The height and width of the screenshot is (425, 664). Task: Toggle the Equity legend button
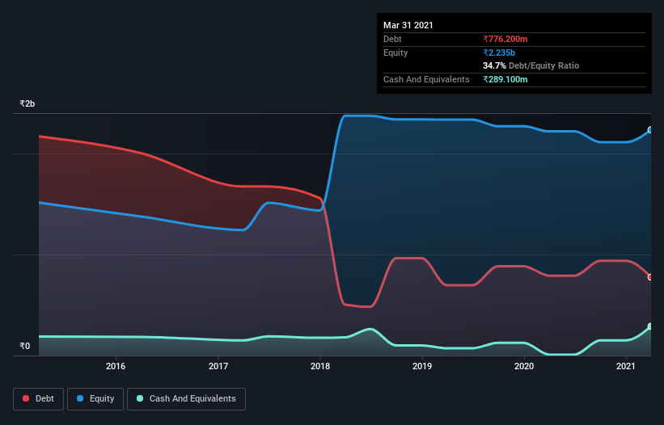pyautogui.click(x=95, y=399)
